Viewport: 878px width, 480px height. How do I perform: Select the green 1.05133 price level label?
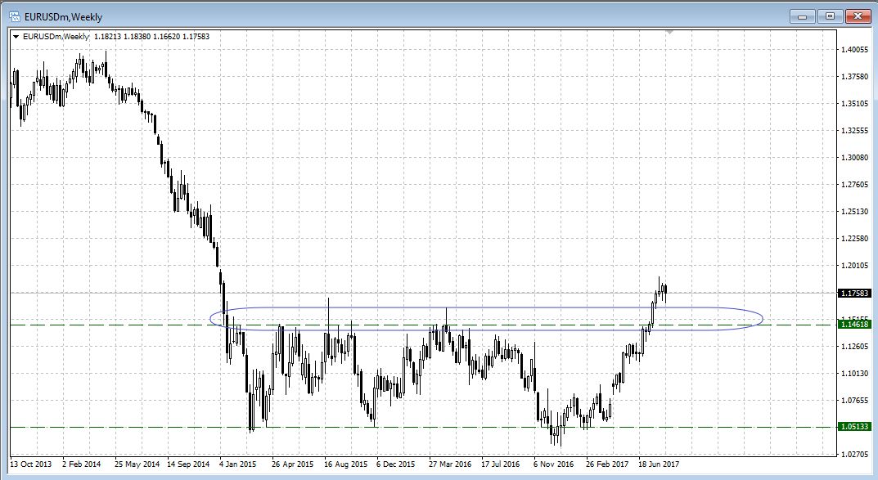[853, 427]
